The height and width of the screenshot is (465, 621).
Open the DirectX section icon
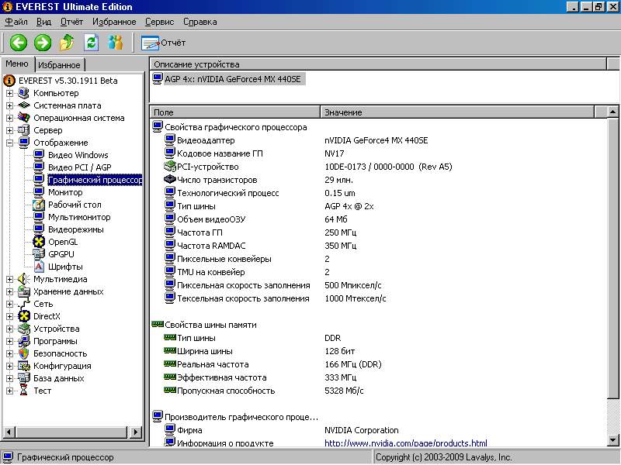click(x=24, y=316)
